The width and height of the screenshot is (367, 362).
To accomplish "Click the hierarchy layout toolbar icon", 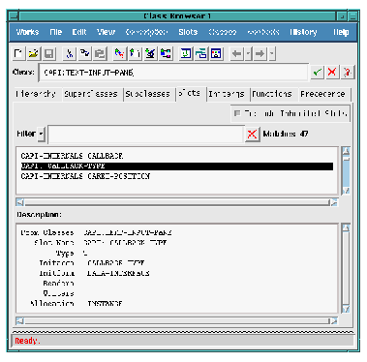I will tap(201, 53).
